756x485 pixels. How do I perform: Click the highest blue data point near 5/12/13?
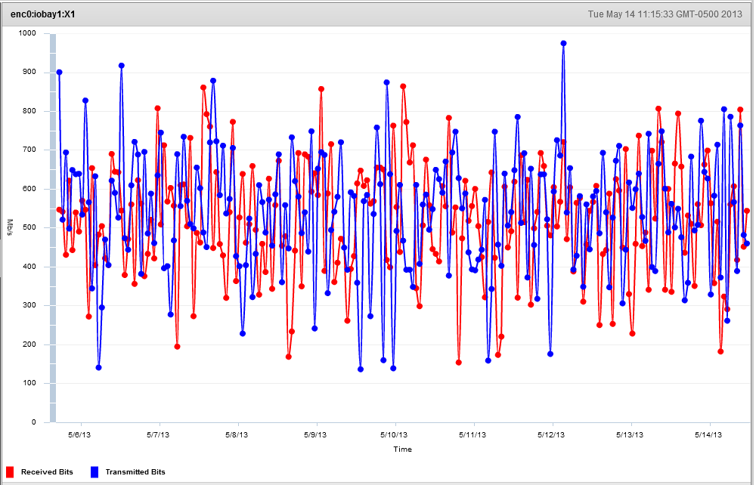pyautogui.click(x=563, y=44)
